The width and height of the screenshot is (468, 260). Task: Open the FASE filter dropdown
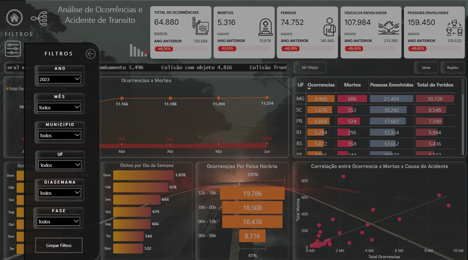59,221
